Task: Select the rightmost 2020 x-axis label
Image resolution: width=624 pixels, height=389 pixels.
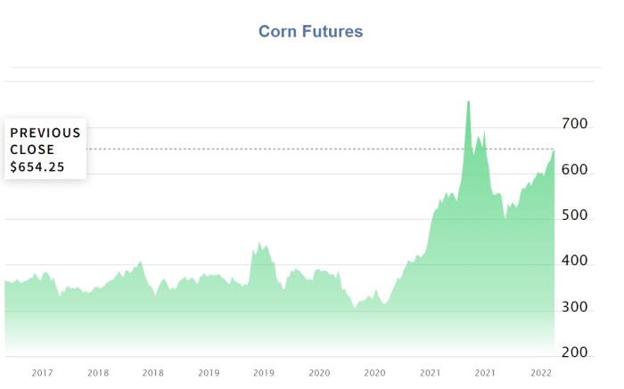Action: pyautogui.click(x=374, y=373)
